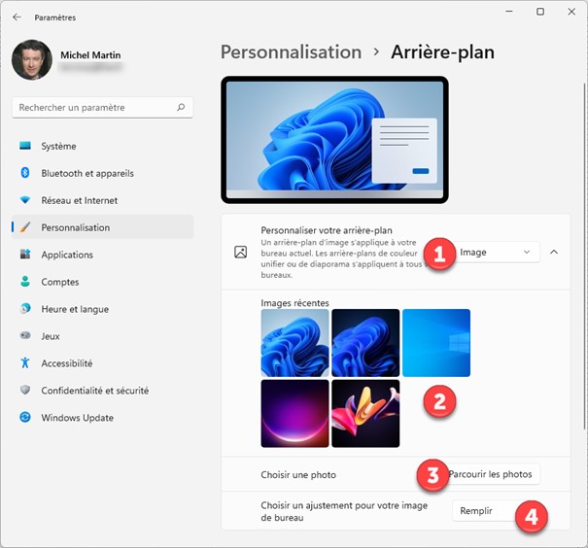Open Confidentialité et sécurité
The width and height of the screenshot is (588, 548).
(103, 391)
